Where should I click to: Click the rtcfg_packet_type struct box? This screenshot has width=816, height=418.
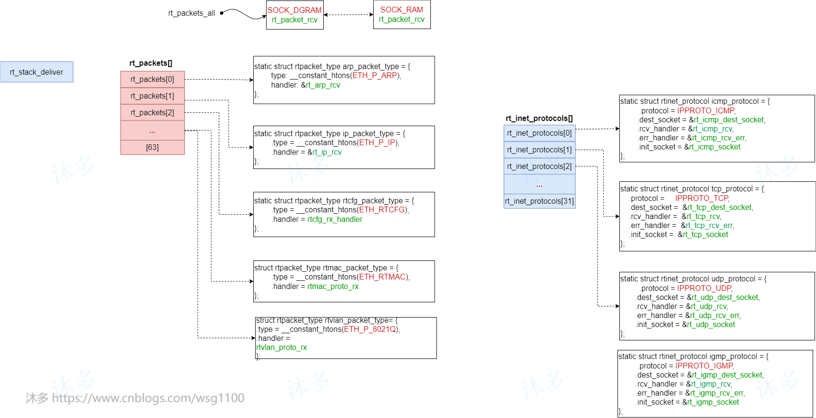click(344, 214)
